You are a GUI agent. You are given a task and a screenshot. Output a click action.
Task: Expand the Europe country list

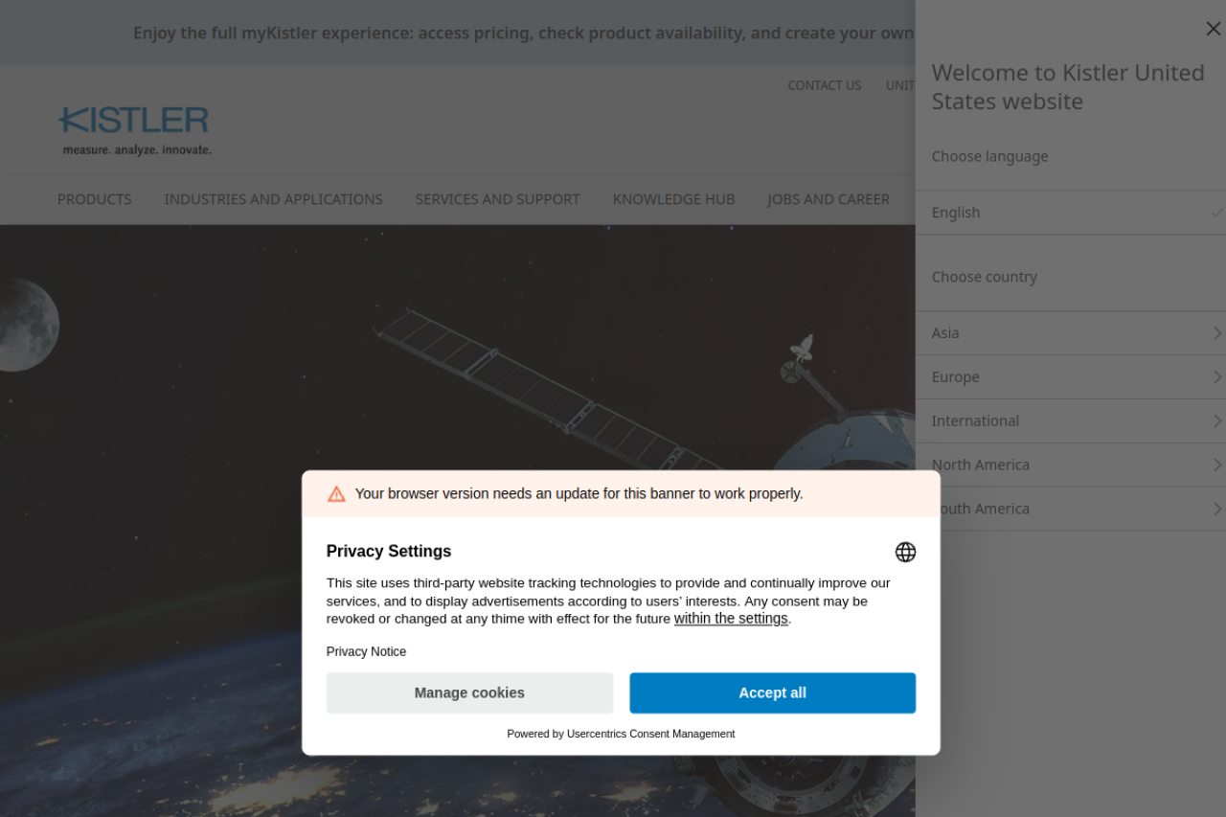[x=1068, y=377]
